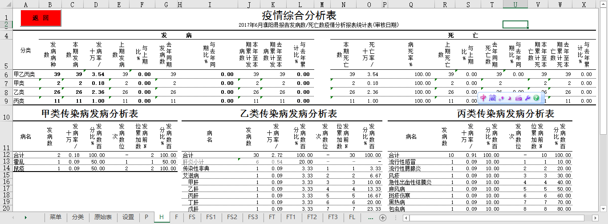Open IME settings wrench icon
The width and height of the screenshot is (608, 224).
[x=527, y=98]
